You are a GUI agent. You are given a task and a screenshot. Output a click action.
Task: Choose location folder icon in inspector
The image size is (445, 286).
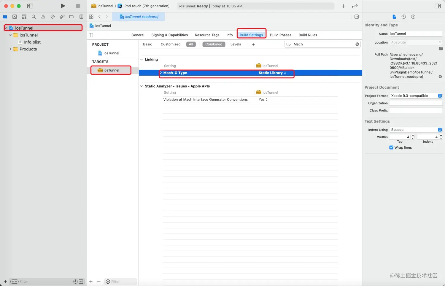(x=441, y=49)
